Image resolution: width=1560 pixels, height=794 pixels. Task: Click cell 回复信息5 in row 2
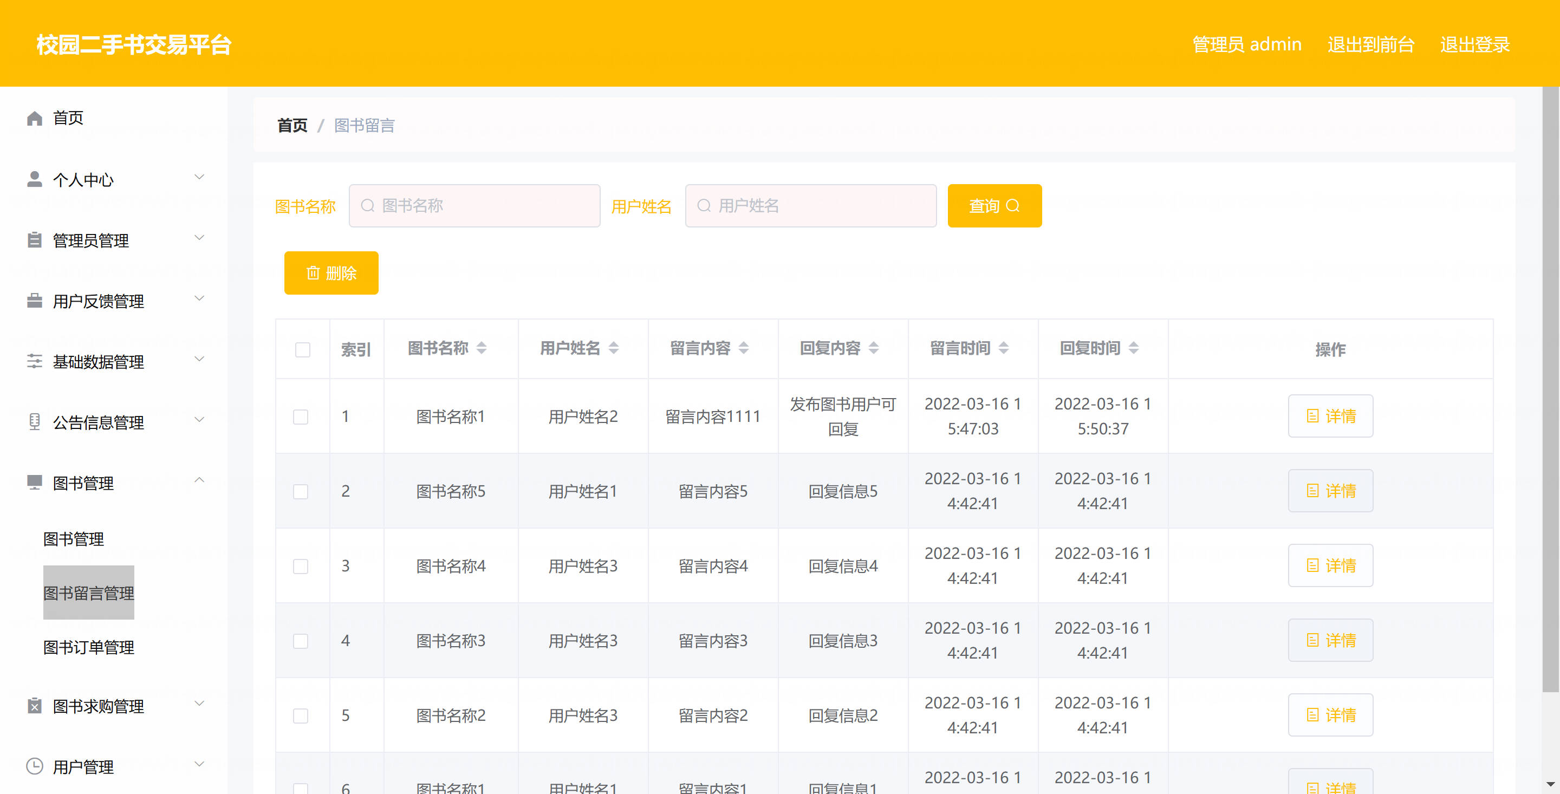(843, 491)
